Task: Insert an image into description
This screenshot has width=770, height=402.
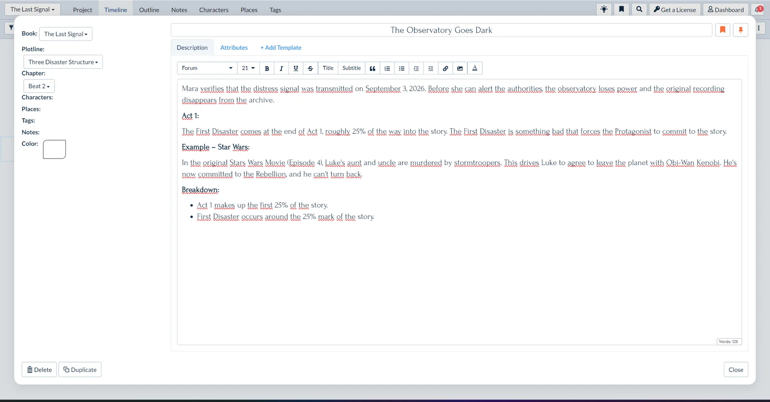Action: (x=460, y=68)
